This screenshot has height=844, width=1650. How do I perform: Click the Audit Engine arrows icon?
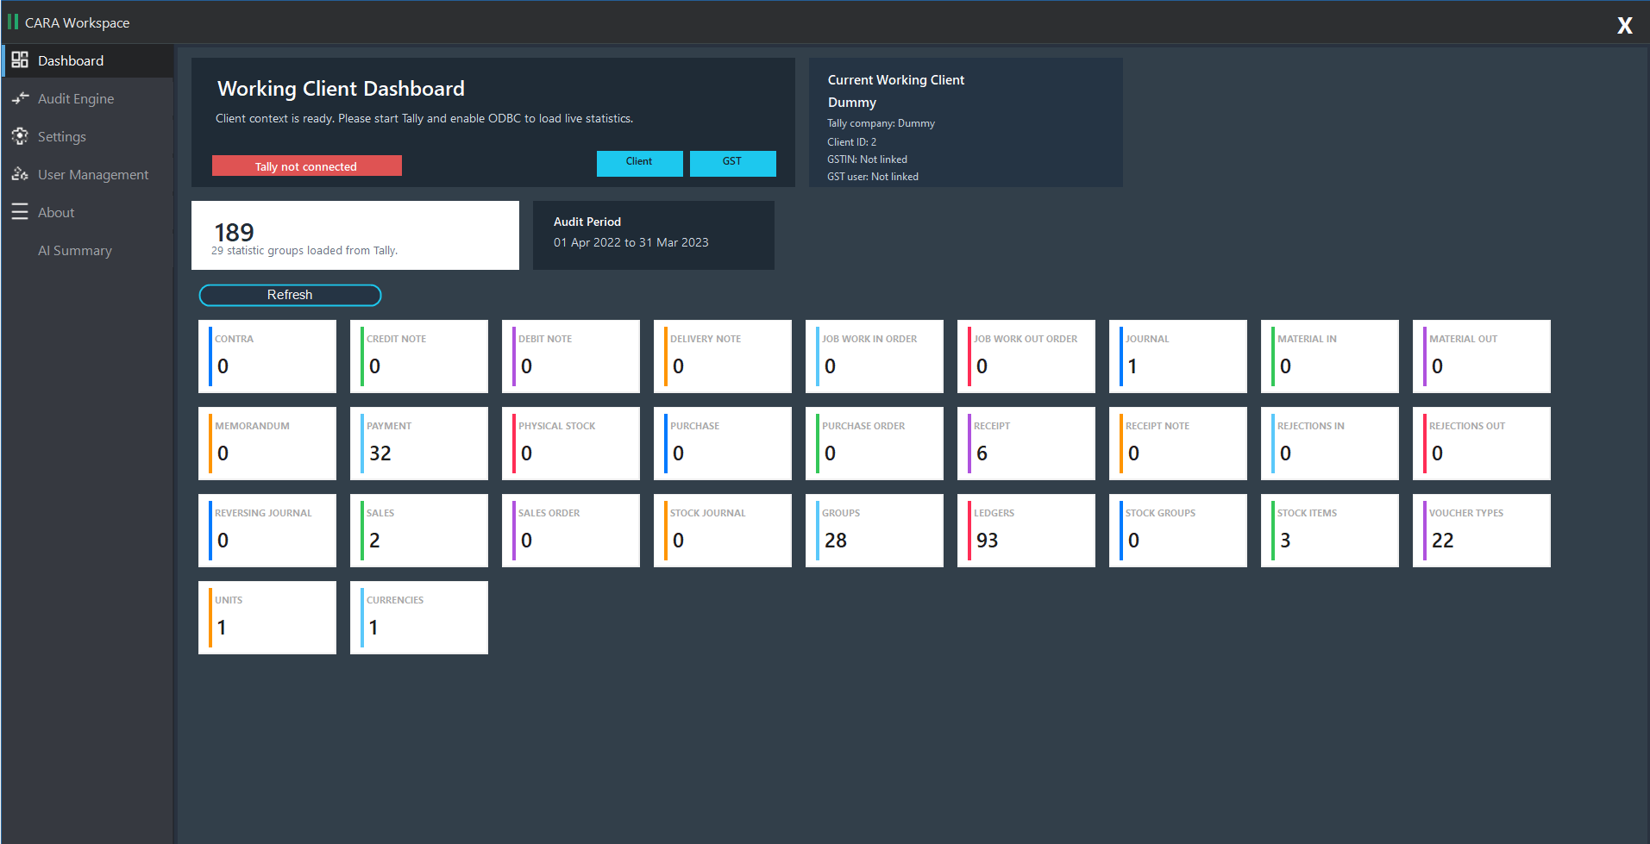tap(20, 98)
